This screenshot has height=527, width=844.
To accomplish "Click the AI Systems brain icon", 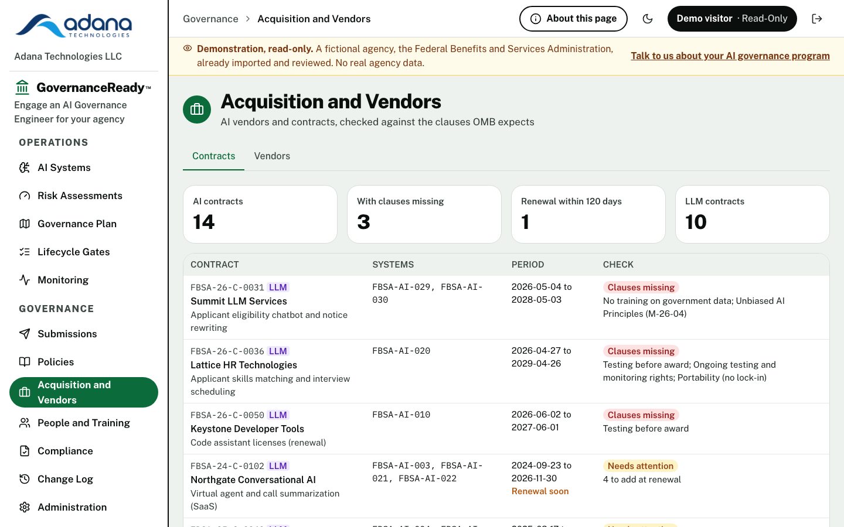I will pyautogui.click(x=25, y=167).
